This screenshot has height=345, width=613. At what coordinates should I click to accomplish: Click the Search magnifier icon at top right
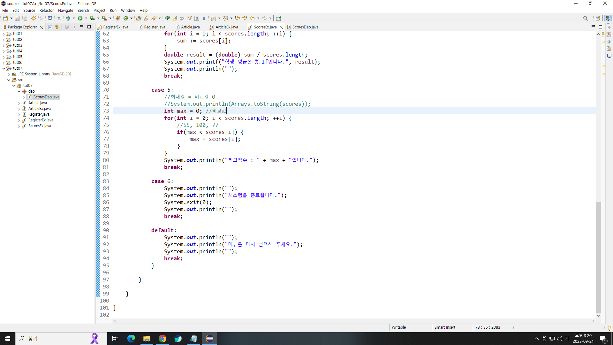coord(585,18)
